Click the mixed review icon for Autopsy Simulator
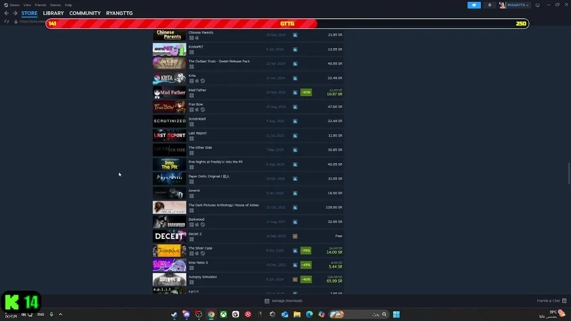 click(295, 280)
